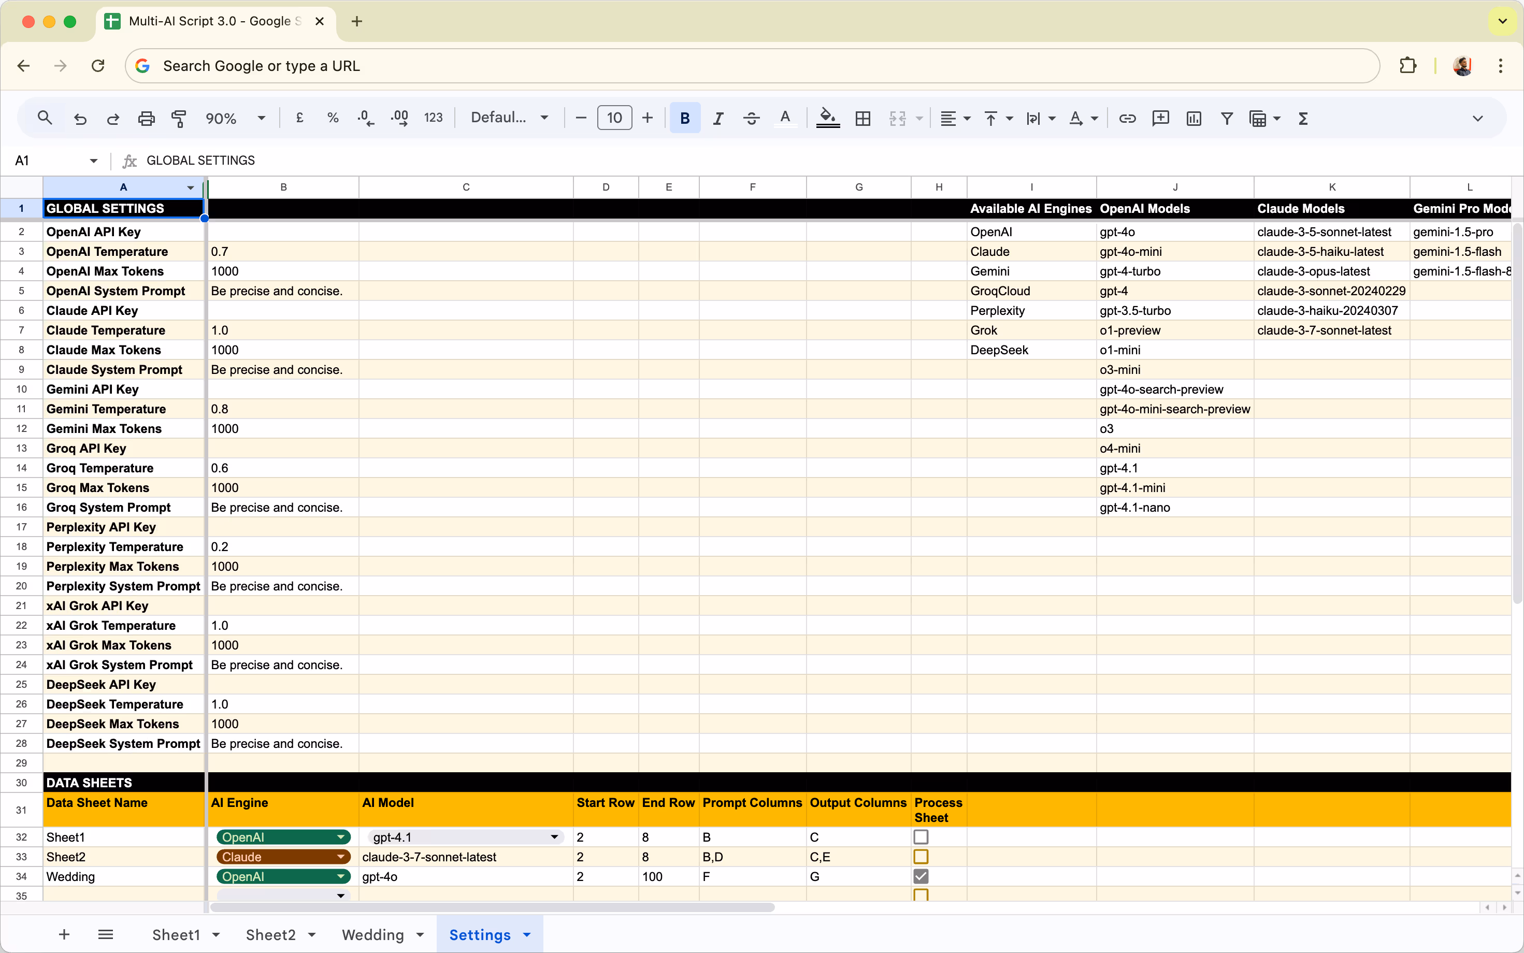Open horizontal align dropdown
Image resolution: width=1524 pixels, height=953 pixels.
coord(956,118)
